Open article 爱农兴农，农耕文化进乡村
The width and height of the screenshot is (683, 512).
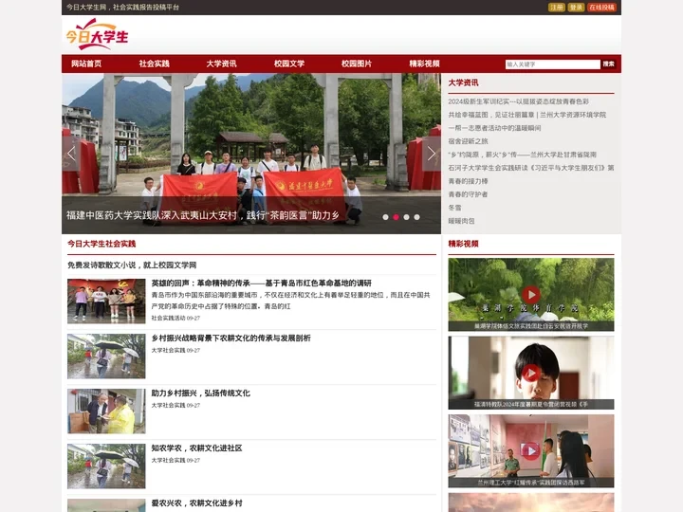tap(196, 503)
